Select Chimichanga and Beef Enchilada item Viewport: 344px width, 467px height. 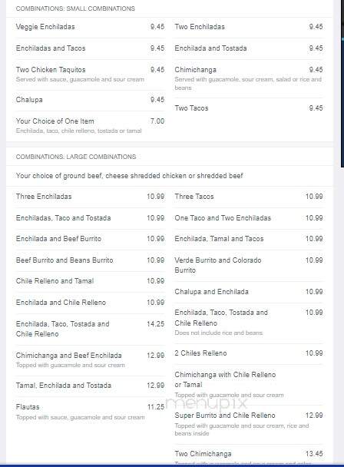tap(69, 356)
